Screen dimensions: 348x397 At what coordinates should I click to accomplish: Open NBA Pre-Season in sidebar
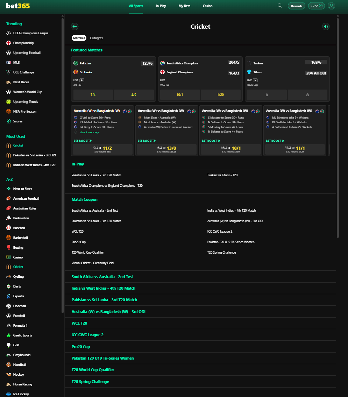(25, 111)
